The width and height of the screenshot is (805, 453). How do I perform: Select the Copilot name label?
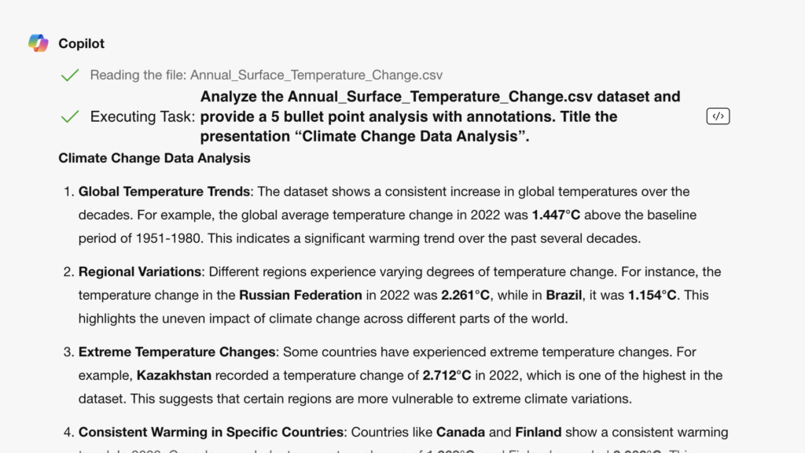[x=81, y=43]
